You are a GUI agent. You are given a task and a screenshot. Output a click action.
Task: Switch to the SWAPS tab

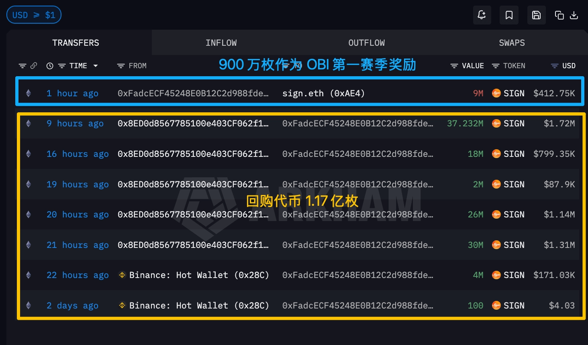click(512, 43)
